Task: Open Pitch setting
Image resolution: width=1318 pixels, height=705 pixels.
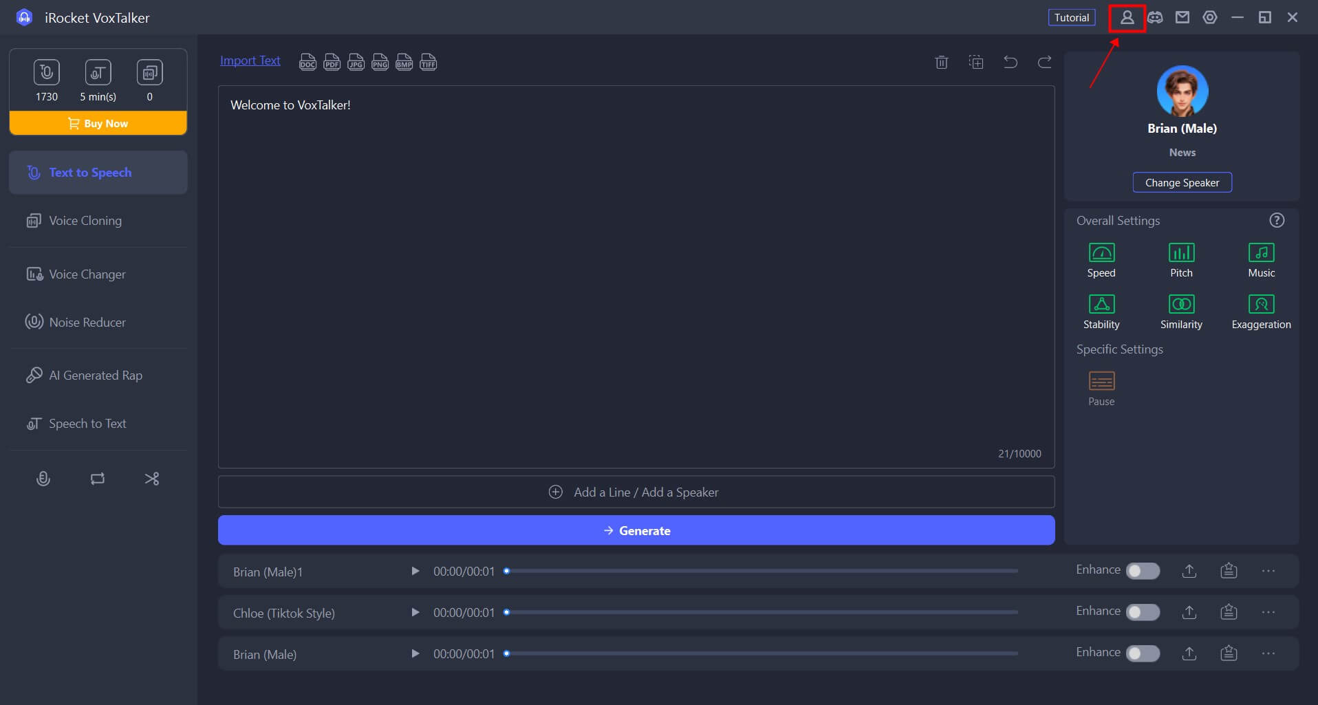Action: tap(1181, 260)
